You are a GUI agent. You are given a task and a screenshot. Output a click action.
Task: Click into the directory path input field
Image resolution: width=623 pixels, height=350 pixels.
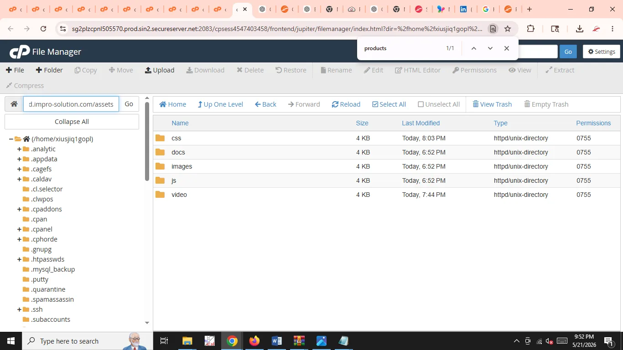tap(71, 104)
